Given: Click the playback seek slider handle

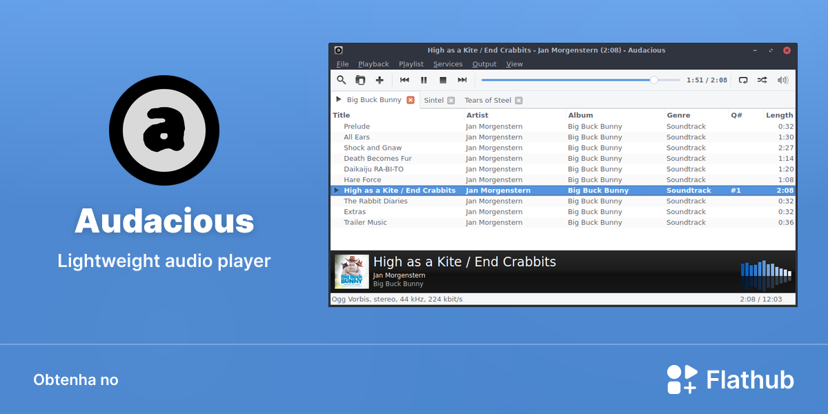Looking at the screenshot, I should [654, 80].
